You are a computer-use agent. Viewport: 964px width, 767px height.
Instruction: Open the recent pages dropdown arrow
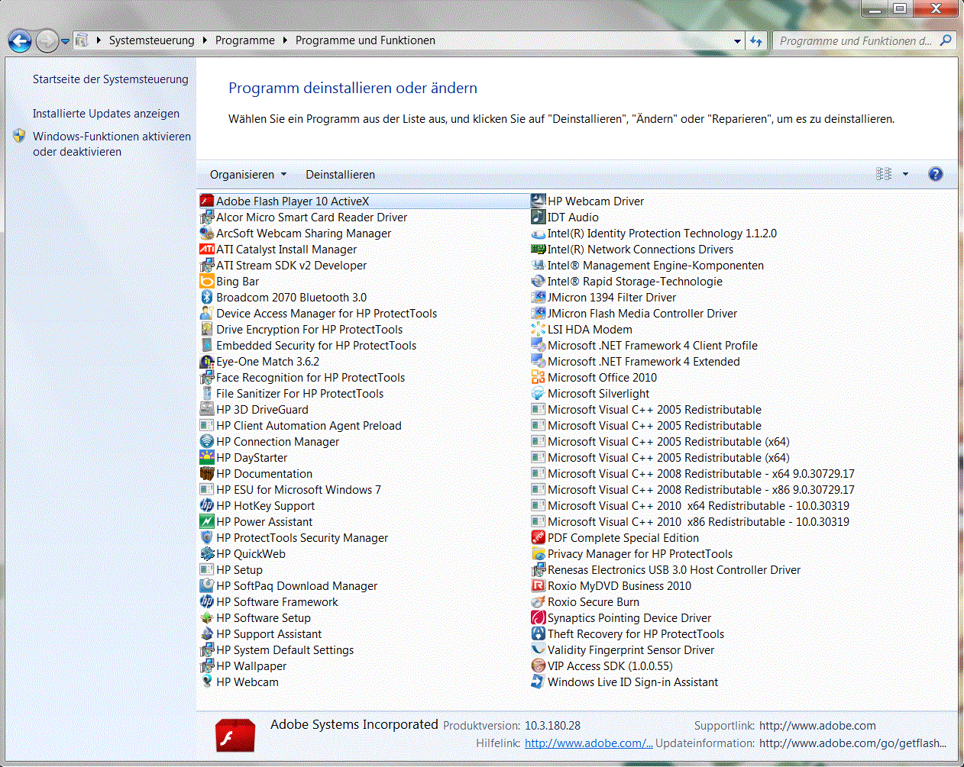66,41
